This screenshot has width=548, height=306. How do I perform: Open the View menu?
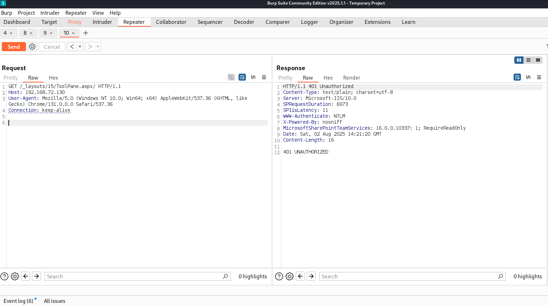[98, 13]
